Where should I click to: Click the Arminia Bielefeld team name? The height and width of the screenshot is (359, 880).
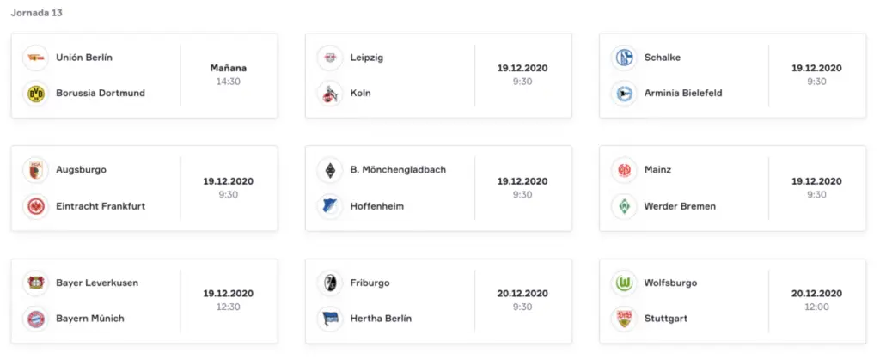[683, 93]
